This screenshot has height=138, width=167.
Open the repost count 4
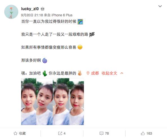tap(64, 133)
